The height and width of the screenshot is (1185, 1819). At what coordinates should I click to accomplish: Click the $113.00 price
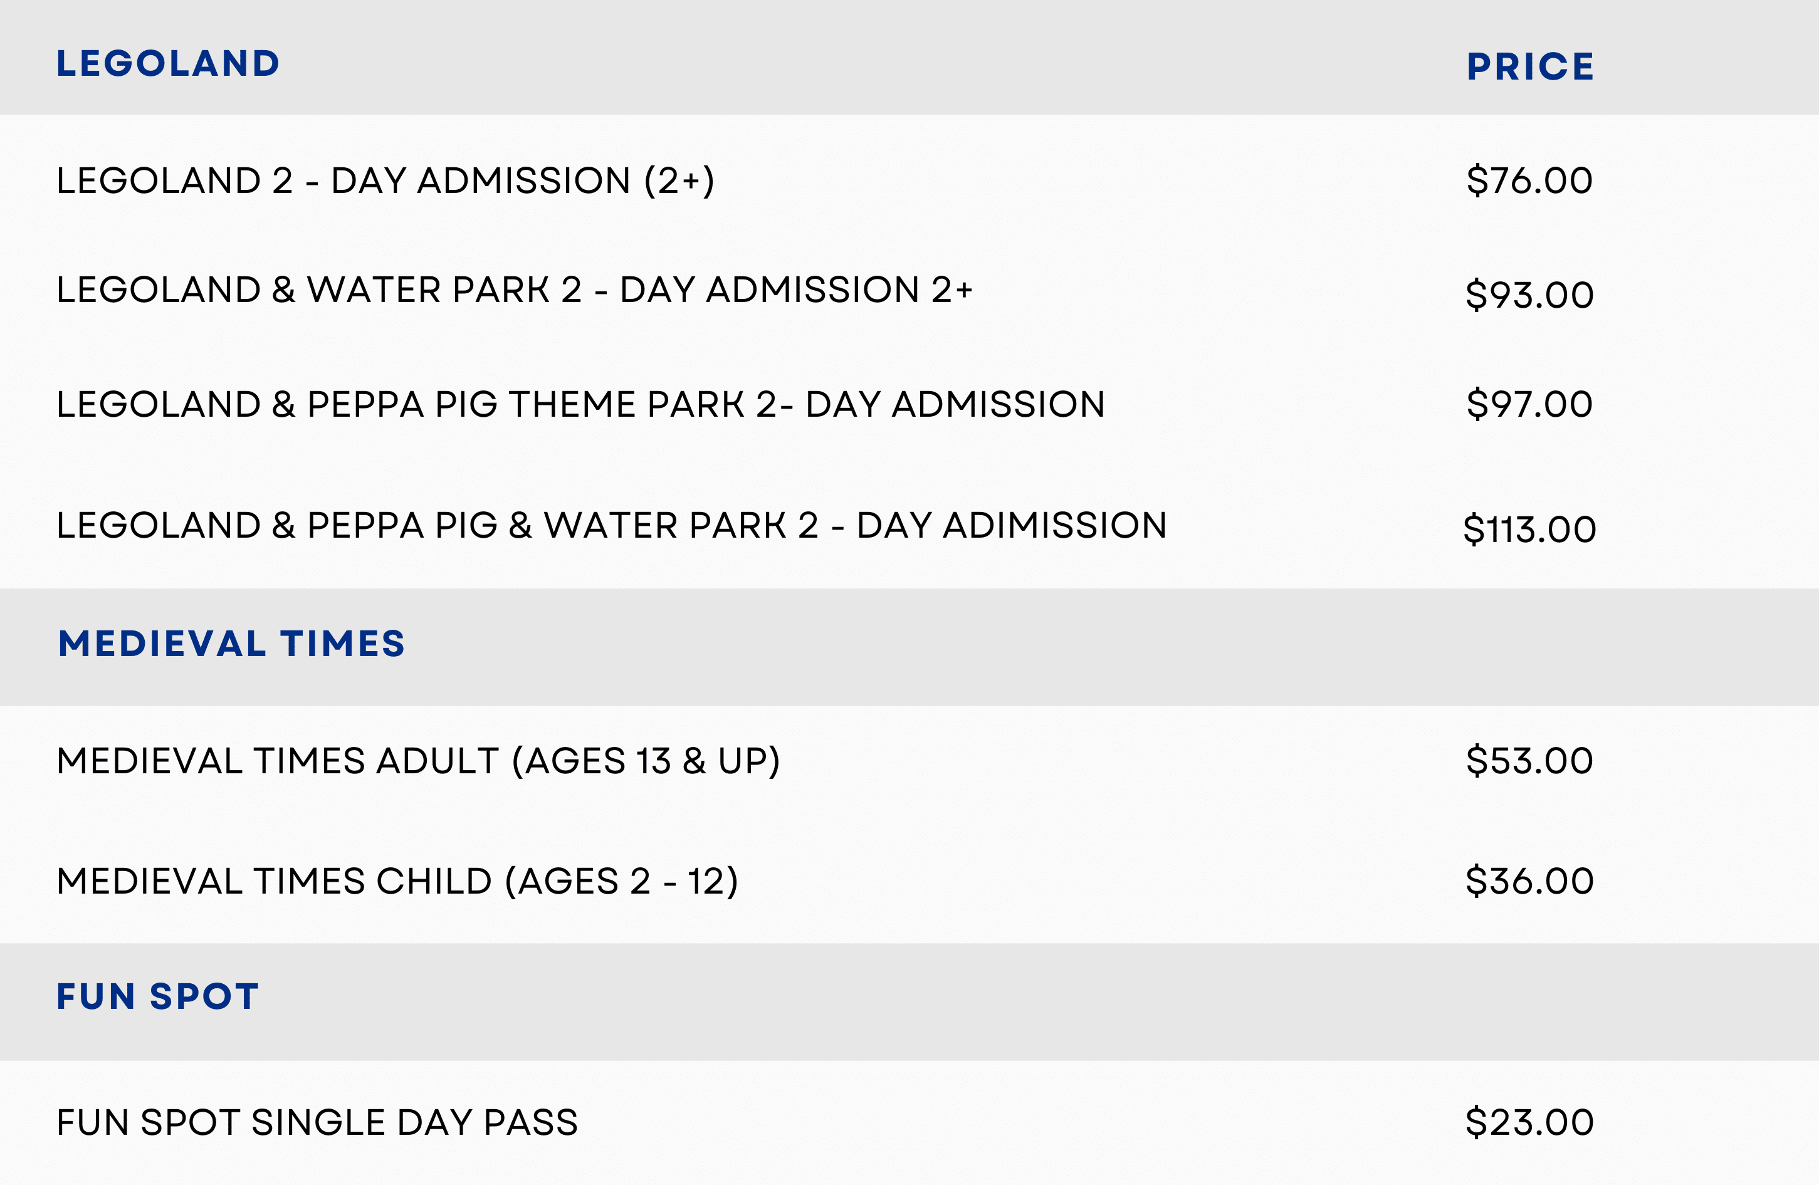[1529, 530]
